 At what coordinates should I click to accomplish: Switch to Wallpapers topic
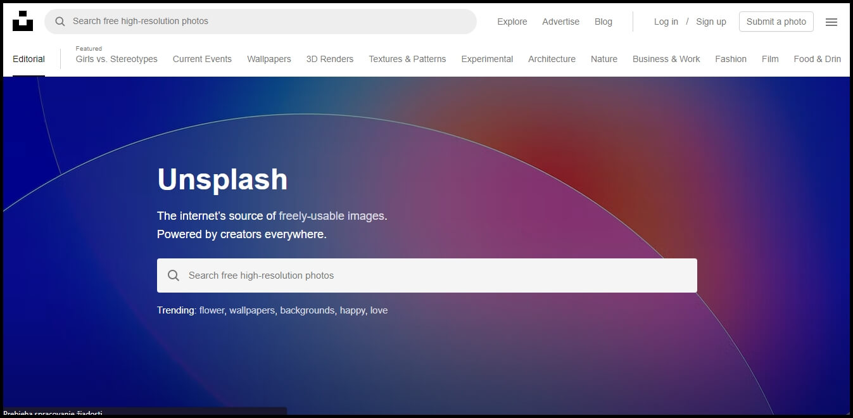[269, 59]
